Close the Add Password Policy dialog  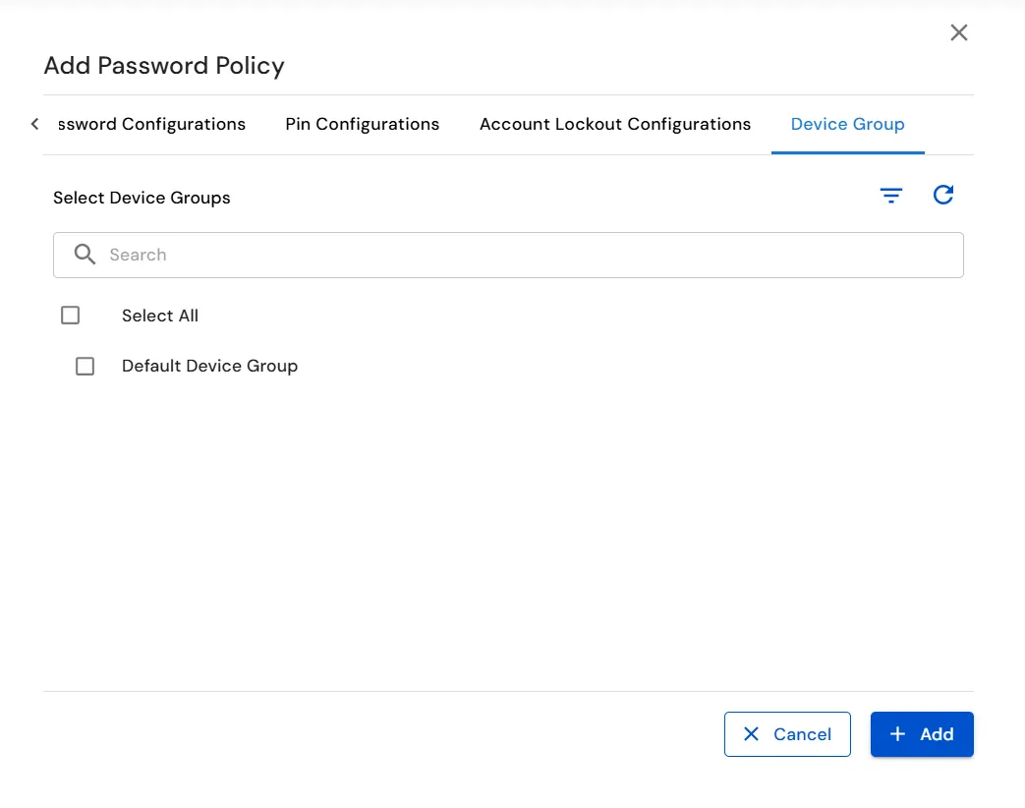958,32
